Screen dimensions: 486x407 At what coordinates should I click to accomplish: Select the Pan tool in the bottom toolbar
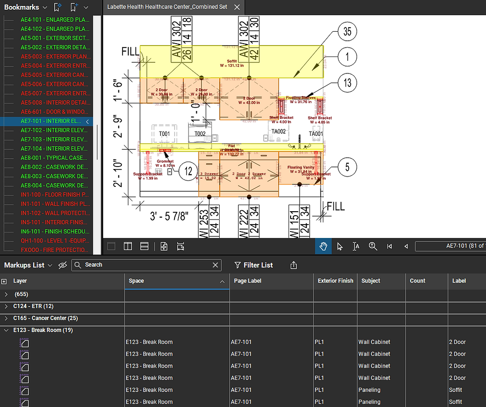323,246
